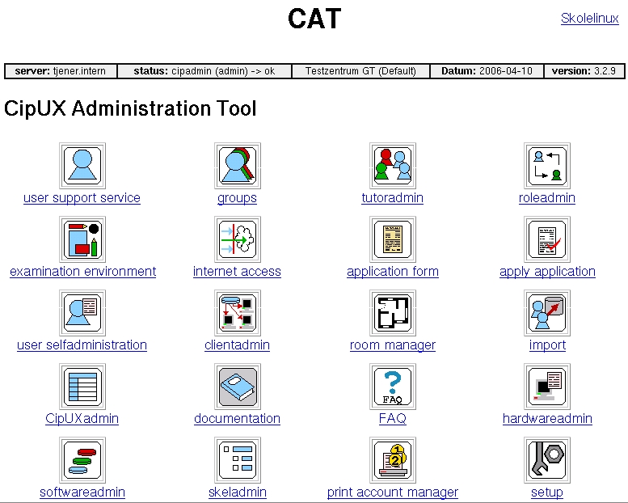Image resolution: width=628 pixels, height=503 pixels.
Task: Click the Testzentrum GT (Default) status cell
Action: (360, 71)
